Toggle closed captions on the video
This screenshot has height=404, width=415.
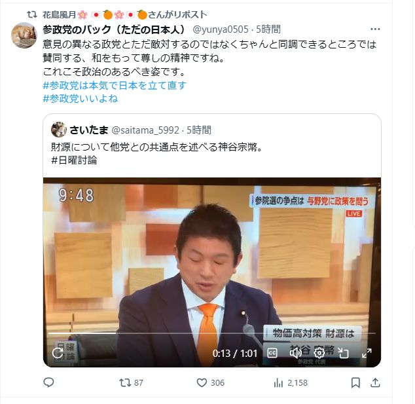click(x=272, y=353)
